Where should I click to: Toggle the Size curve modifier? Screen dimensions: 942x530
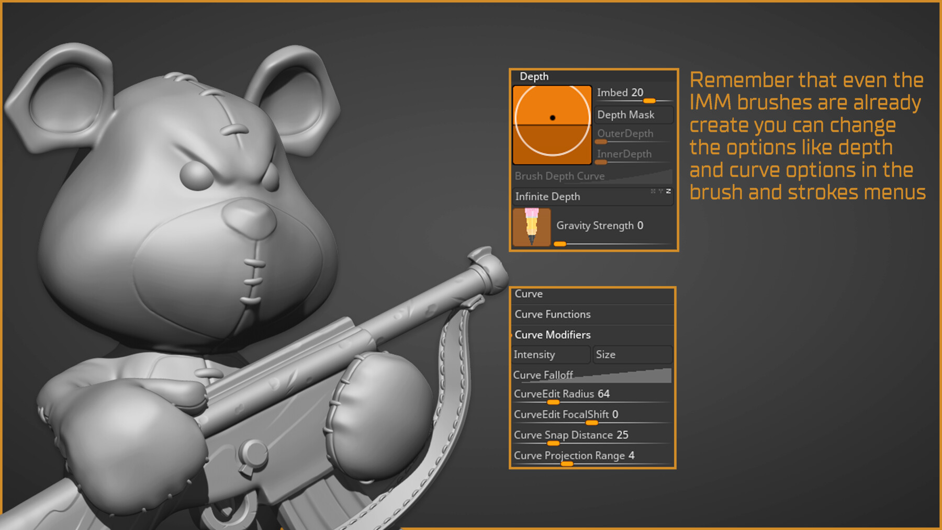click(x=633, y=355)
